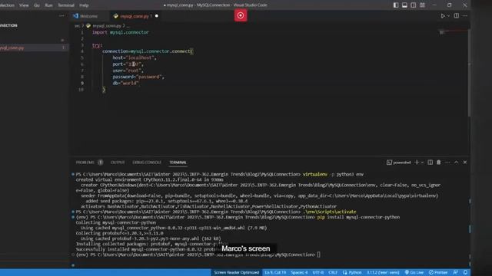Image resolution: width=492 pixels, height=276 pixels.
Task: Close the terminal panel
Action: (465, 163)
